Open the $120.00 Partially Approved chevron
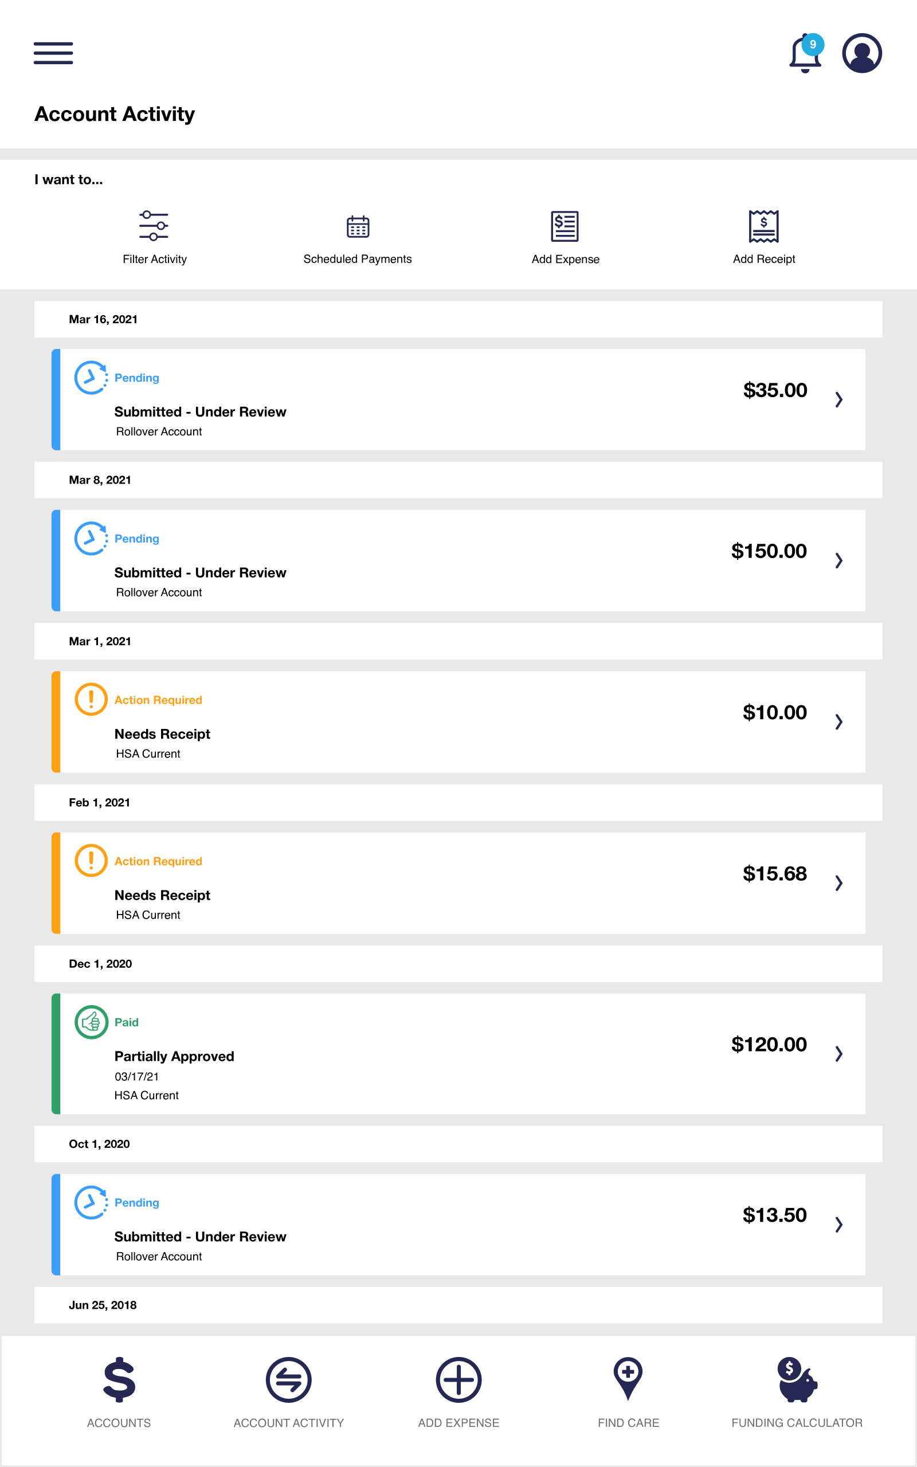Viewport: 917px width, 1467px height. click(x=838, y=1054)
